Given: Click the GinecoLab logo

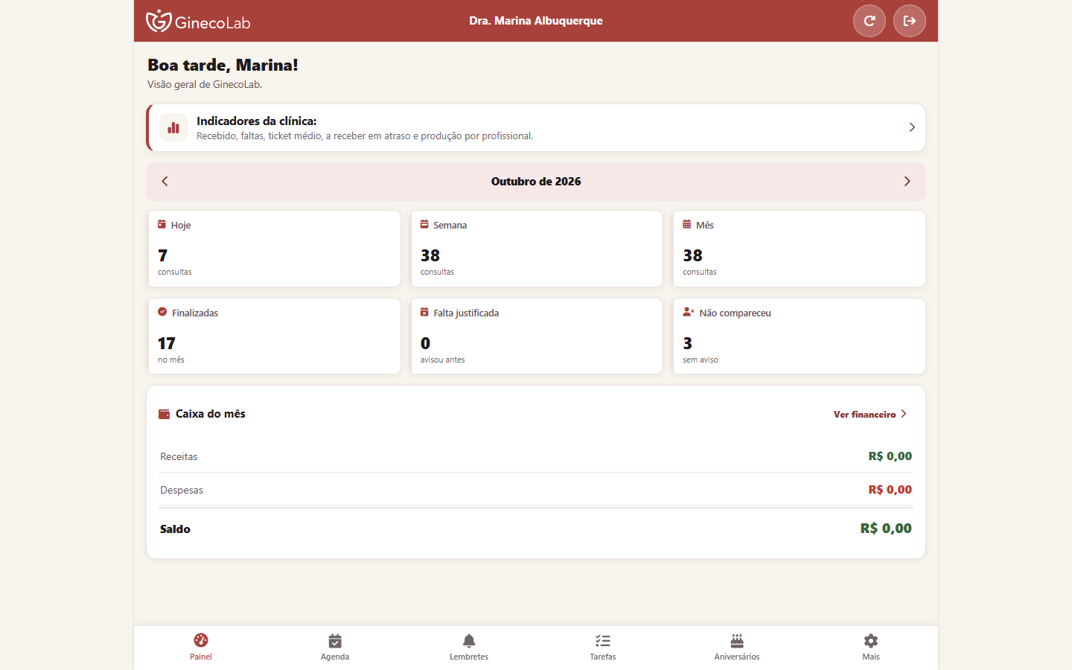Looking at the screenshot, I should (198, 21).
